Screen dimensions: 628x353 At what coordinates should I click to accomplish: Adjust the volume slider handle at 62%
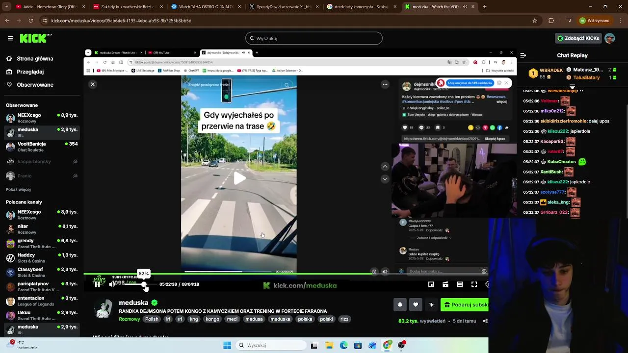(x=144, y=284)
